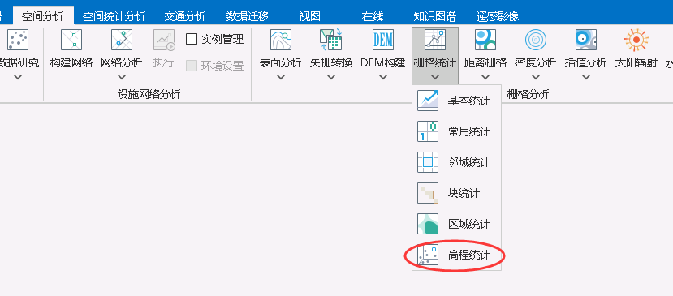Viewport: 673px width, 296px height.
Task: Select 邻域统计 menu entry
Action: 457,162
